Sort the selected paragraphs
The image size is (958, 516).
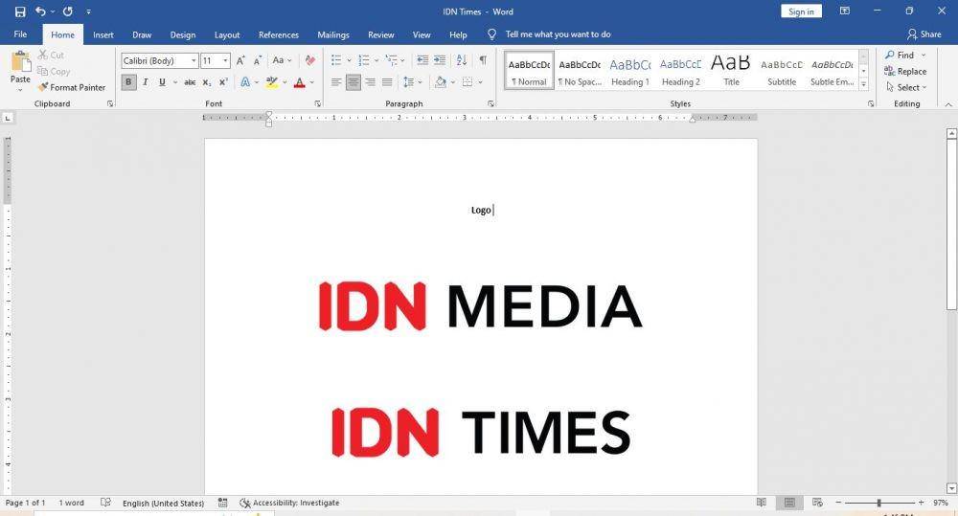(x=462, y=60)
